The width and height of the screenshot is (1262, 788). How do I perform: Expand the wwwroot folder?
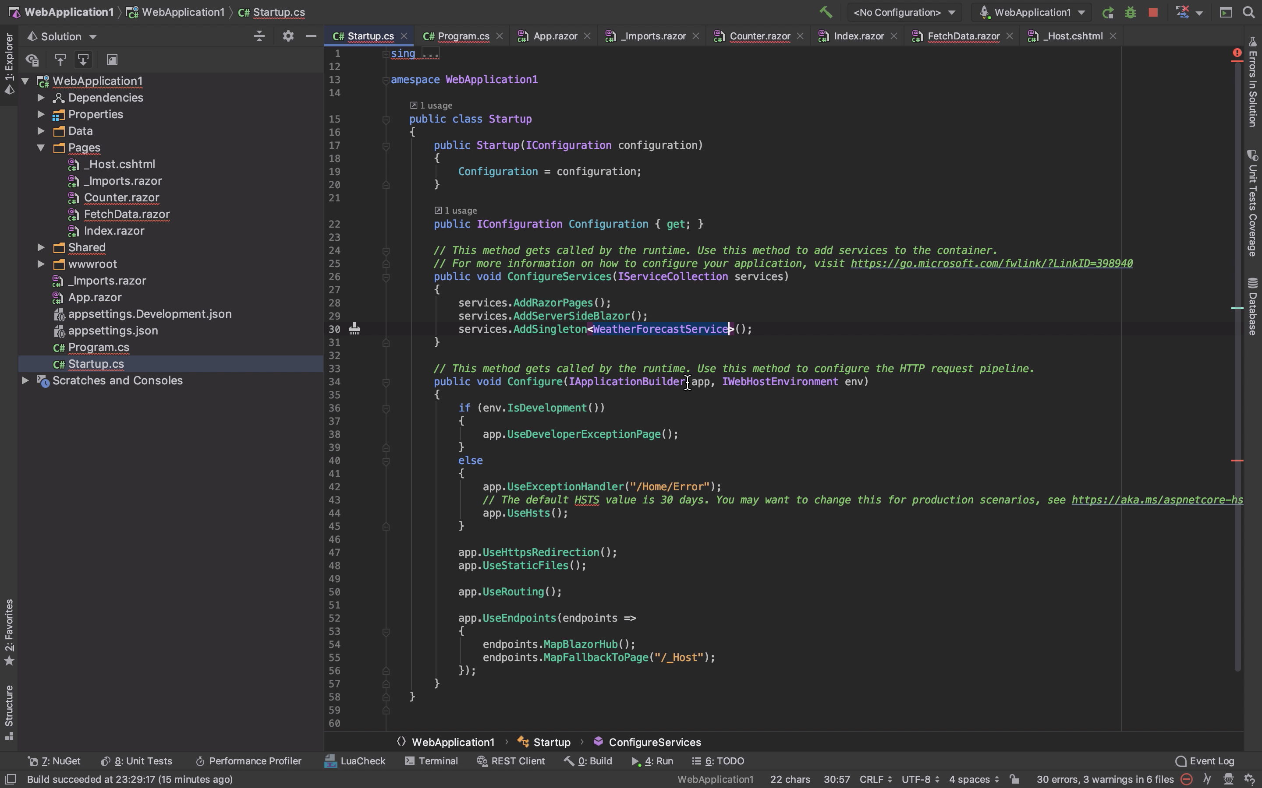click(x=41, y=264)
